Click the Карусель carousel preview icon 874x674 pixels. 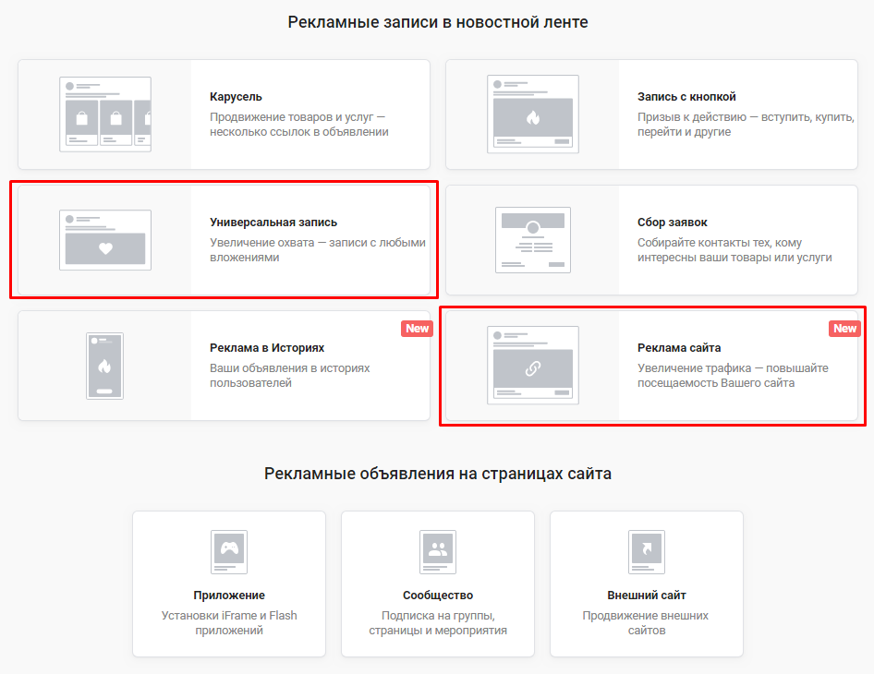point(105,114)
